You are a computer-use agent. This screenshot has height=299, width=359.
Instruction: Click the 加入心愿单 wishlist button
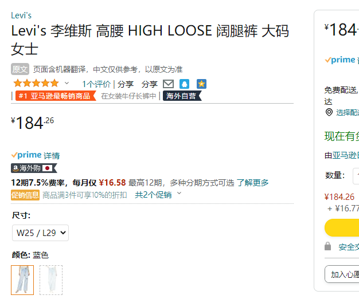point(342,274)
